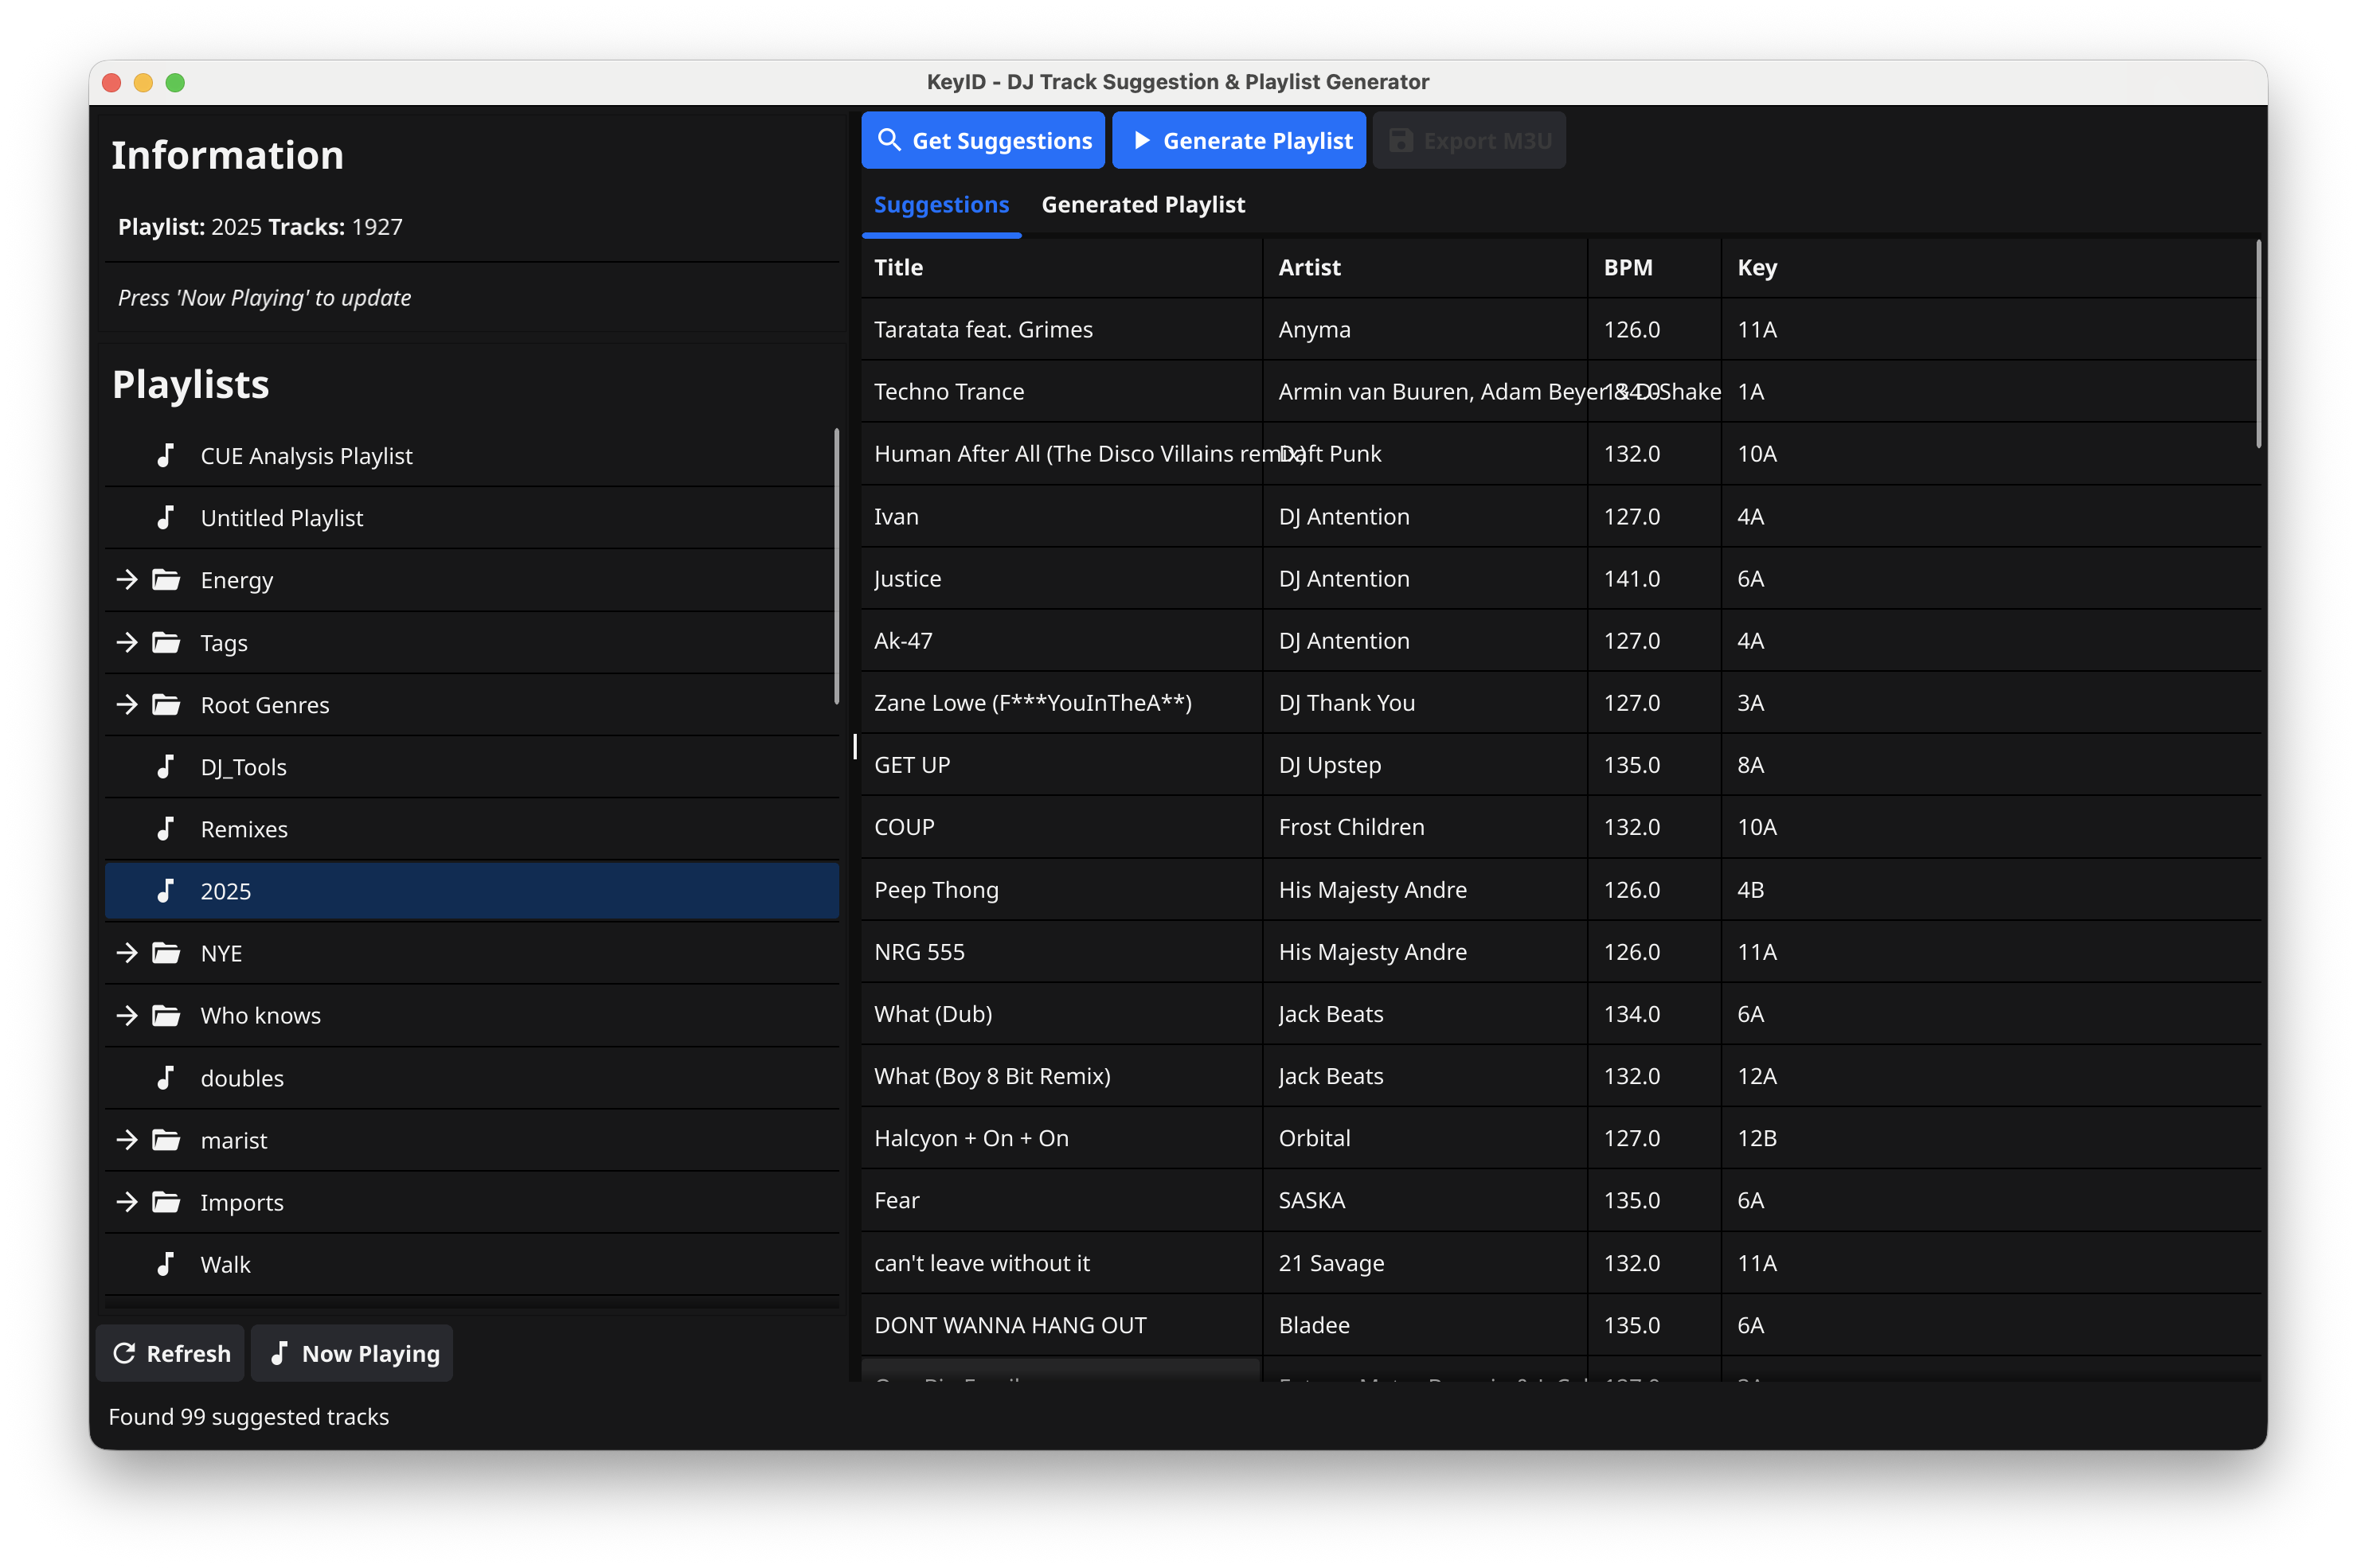Viewport: 2357px width, 1568px height.
Task: Expand the Energy folder arrow
Action: [126, 579]
